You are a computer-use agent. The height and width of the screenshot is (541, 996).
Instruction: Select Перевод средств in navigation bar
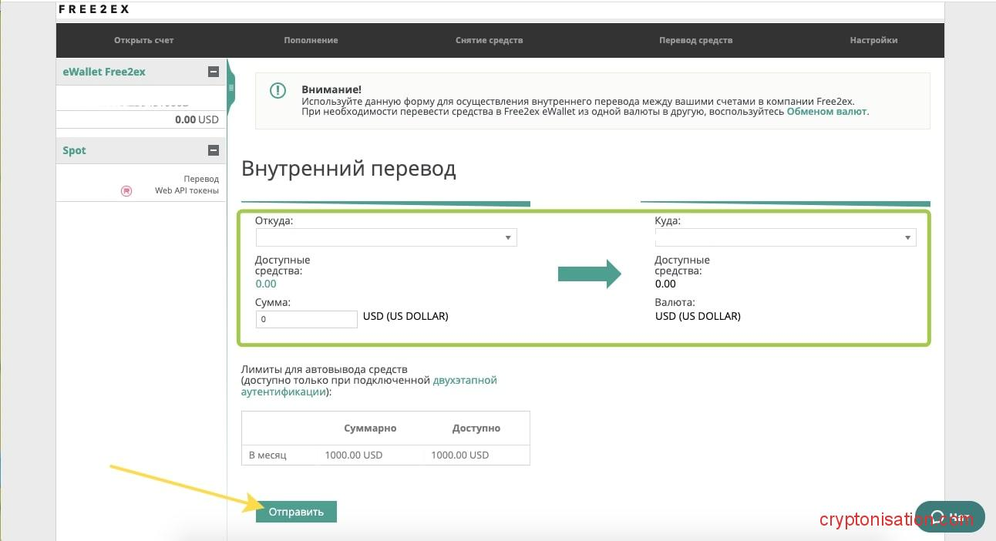tap(695, 40)
